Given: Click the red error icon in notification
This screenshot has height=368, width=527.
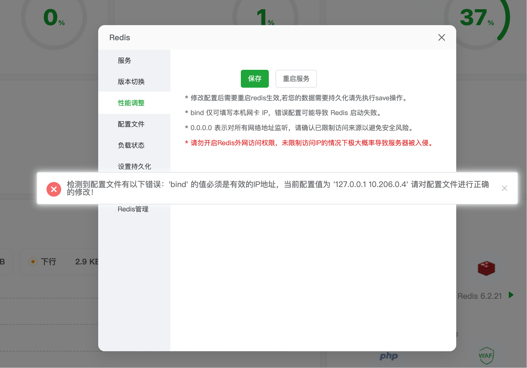Looking at the screenshot, I should pos(54,189).
